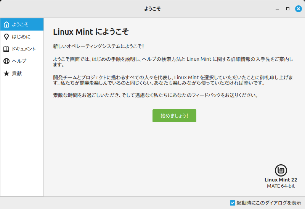
Task: Maximize the ようこそ window
Action: click(288, 9)
